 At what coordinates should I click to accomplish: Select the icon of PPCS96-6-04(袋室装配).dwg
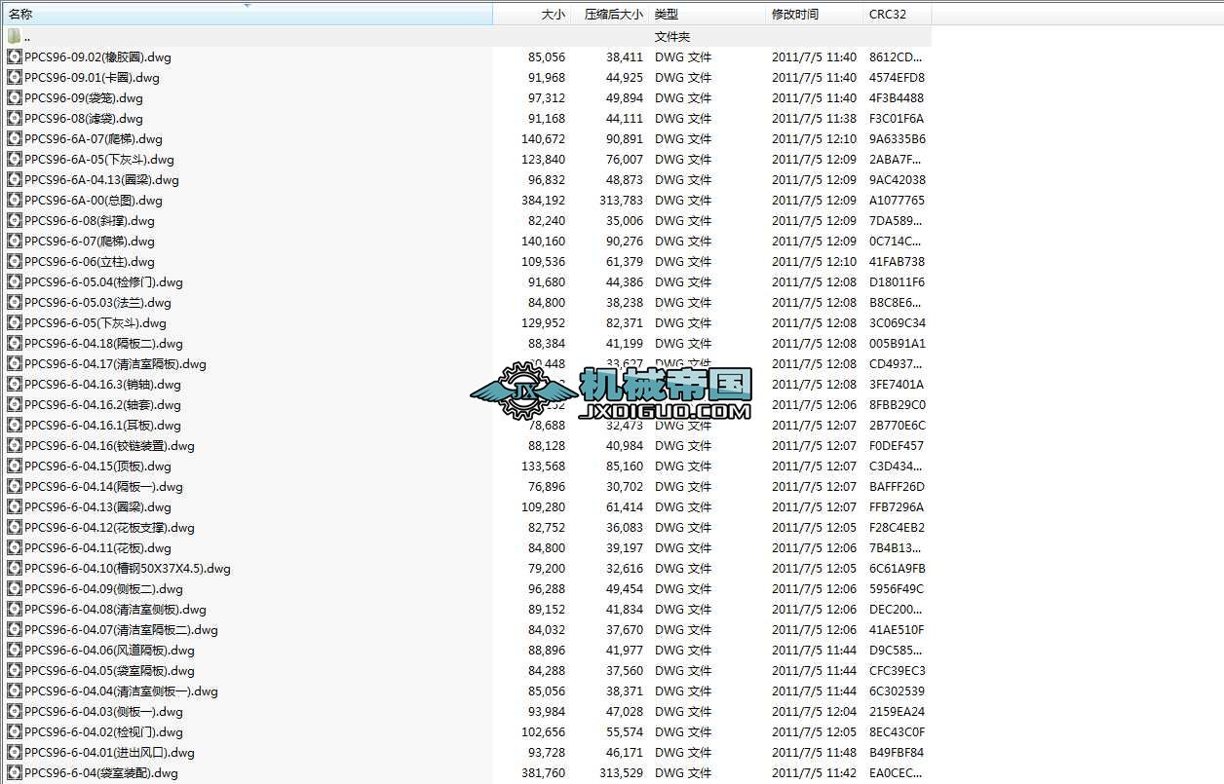pos(14,772)
